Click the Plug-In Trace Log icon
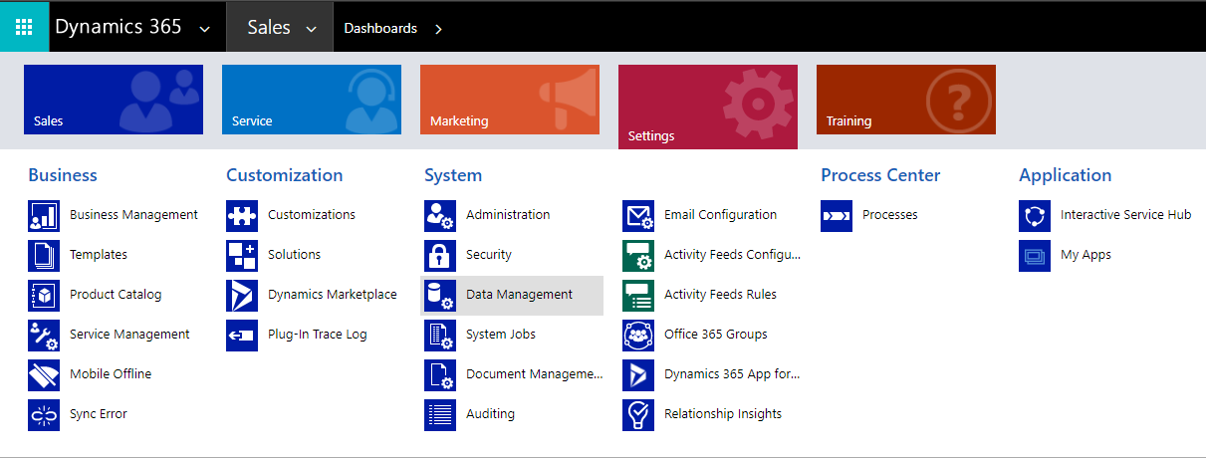Viewport: 1206px width, 458px height. click(242, 336)
